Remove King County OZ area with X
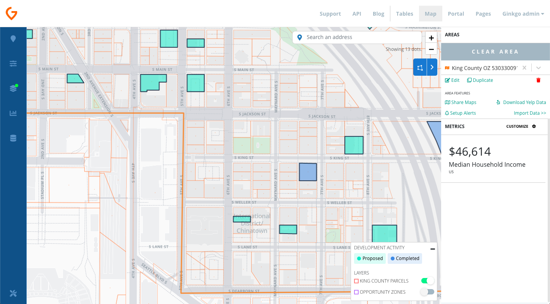 [524, 68]
